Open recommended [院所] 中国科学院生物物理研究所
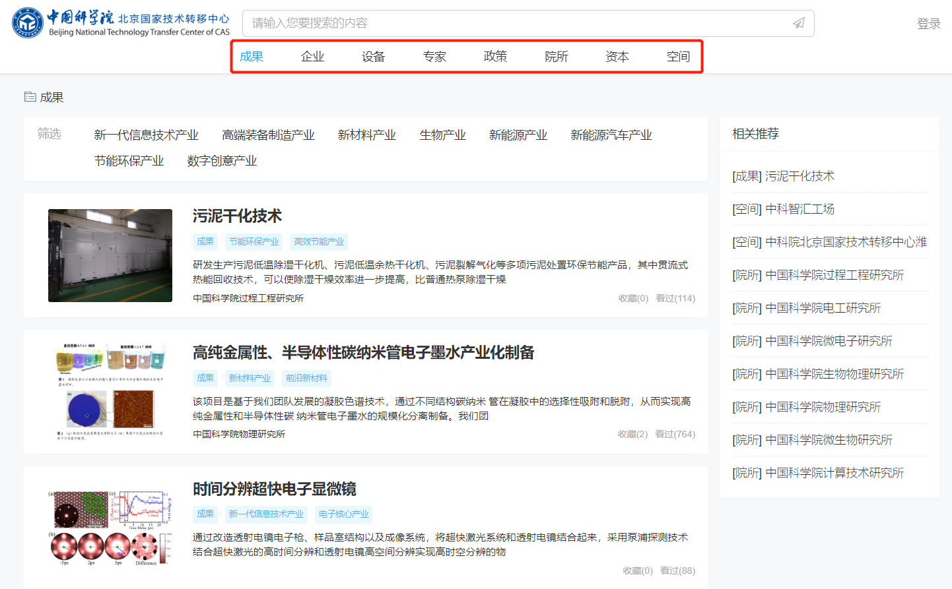Image resolution: width=952 pixels, height=589 pixels. pyautogui.click(x=818, y=374)
